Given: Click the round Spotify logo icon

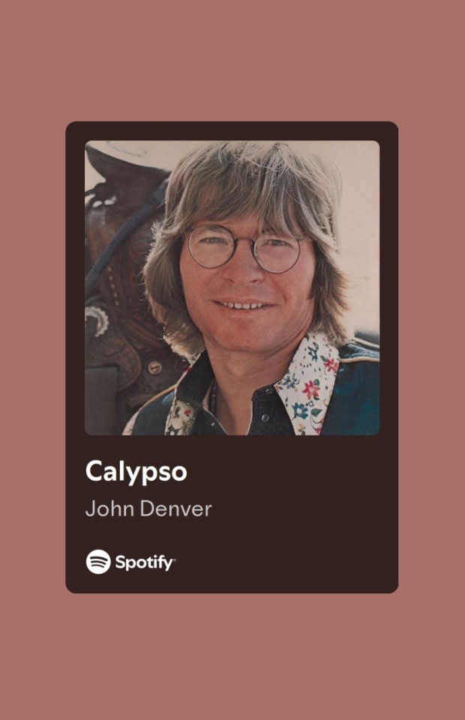Looking at the screenshot, I should pyautogui.click(x=98, y=562).
